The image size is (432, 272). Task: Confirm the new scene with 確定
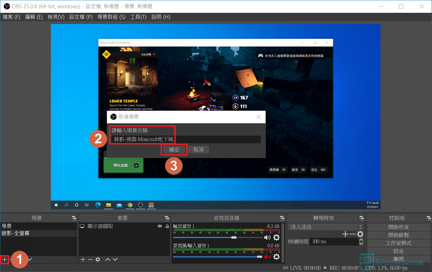click(x=174, y=149)
